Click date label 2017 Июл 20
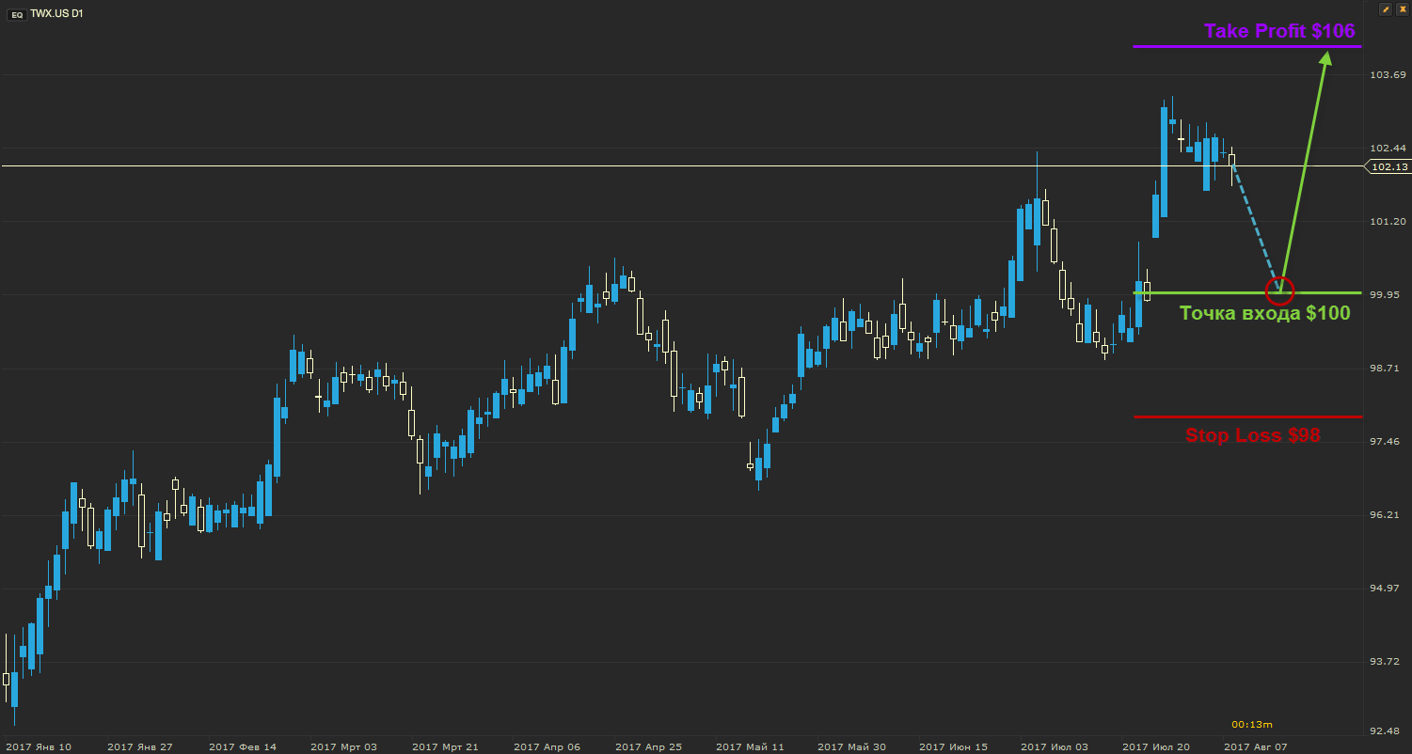This screenshot has width=1412, height=754. tap(1156, 746)
